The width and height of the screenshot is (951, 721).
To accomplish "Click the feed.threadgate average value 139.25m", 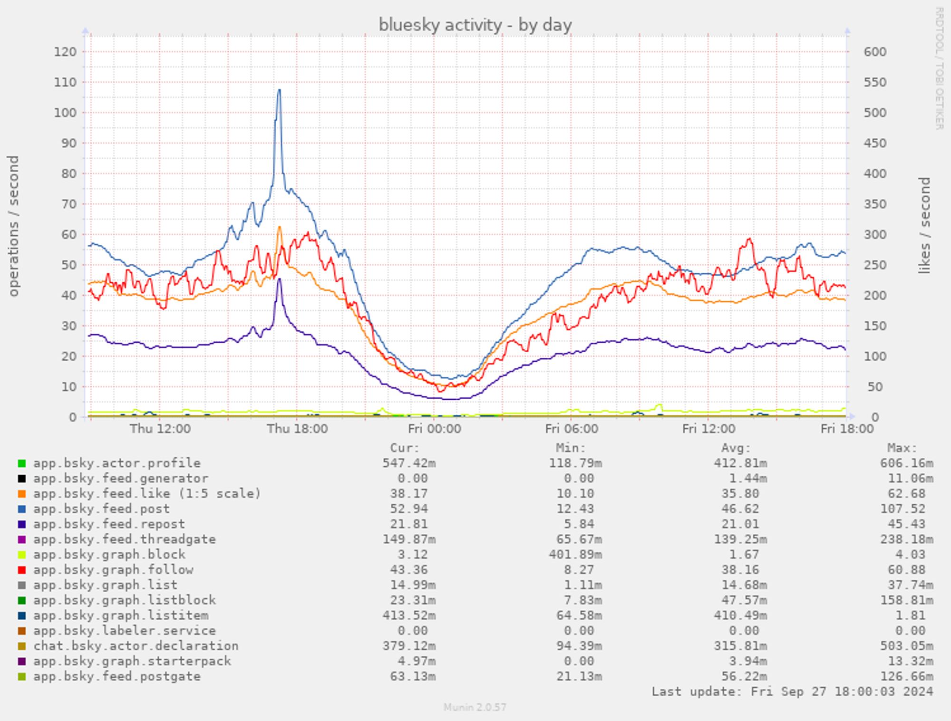I will click(x=740, y=539).
